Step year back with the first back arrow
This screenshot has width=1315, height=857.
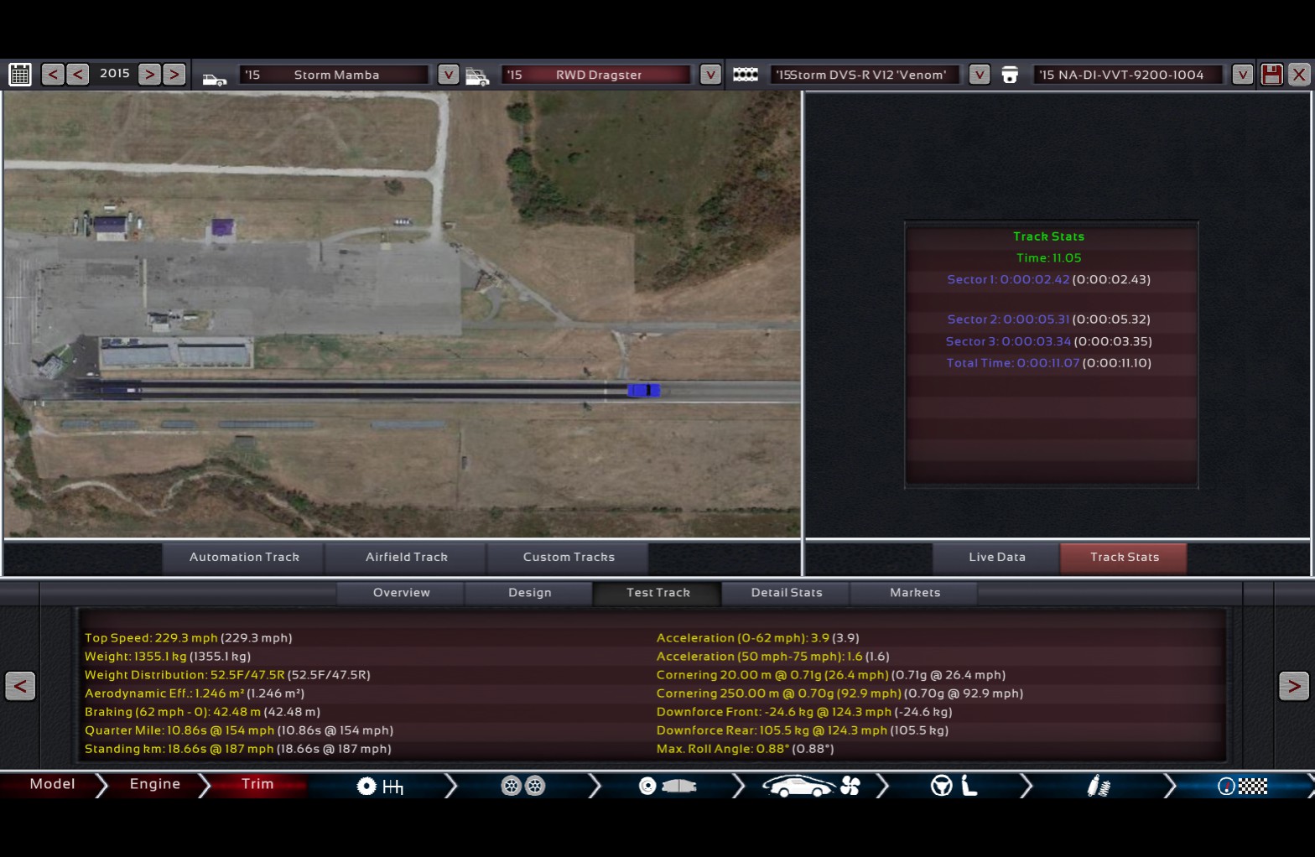(x=53, y=75)
